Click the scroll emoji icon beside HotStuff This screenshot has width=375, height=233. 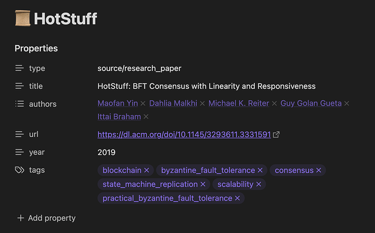23,18
